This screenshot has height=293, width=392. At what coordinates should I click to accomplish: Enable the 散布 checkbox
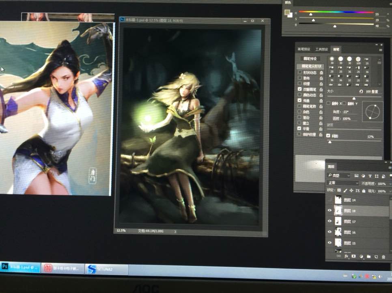(300, 78)
